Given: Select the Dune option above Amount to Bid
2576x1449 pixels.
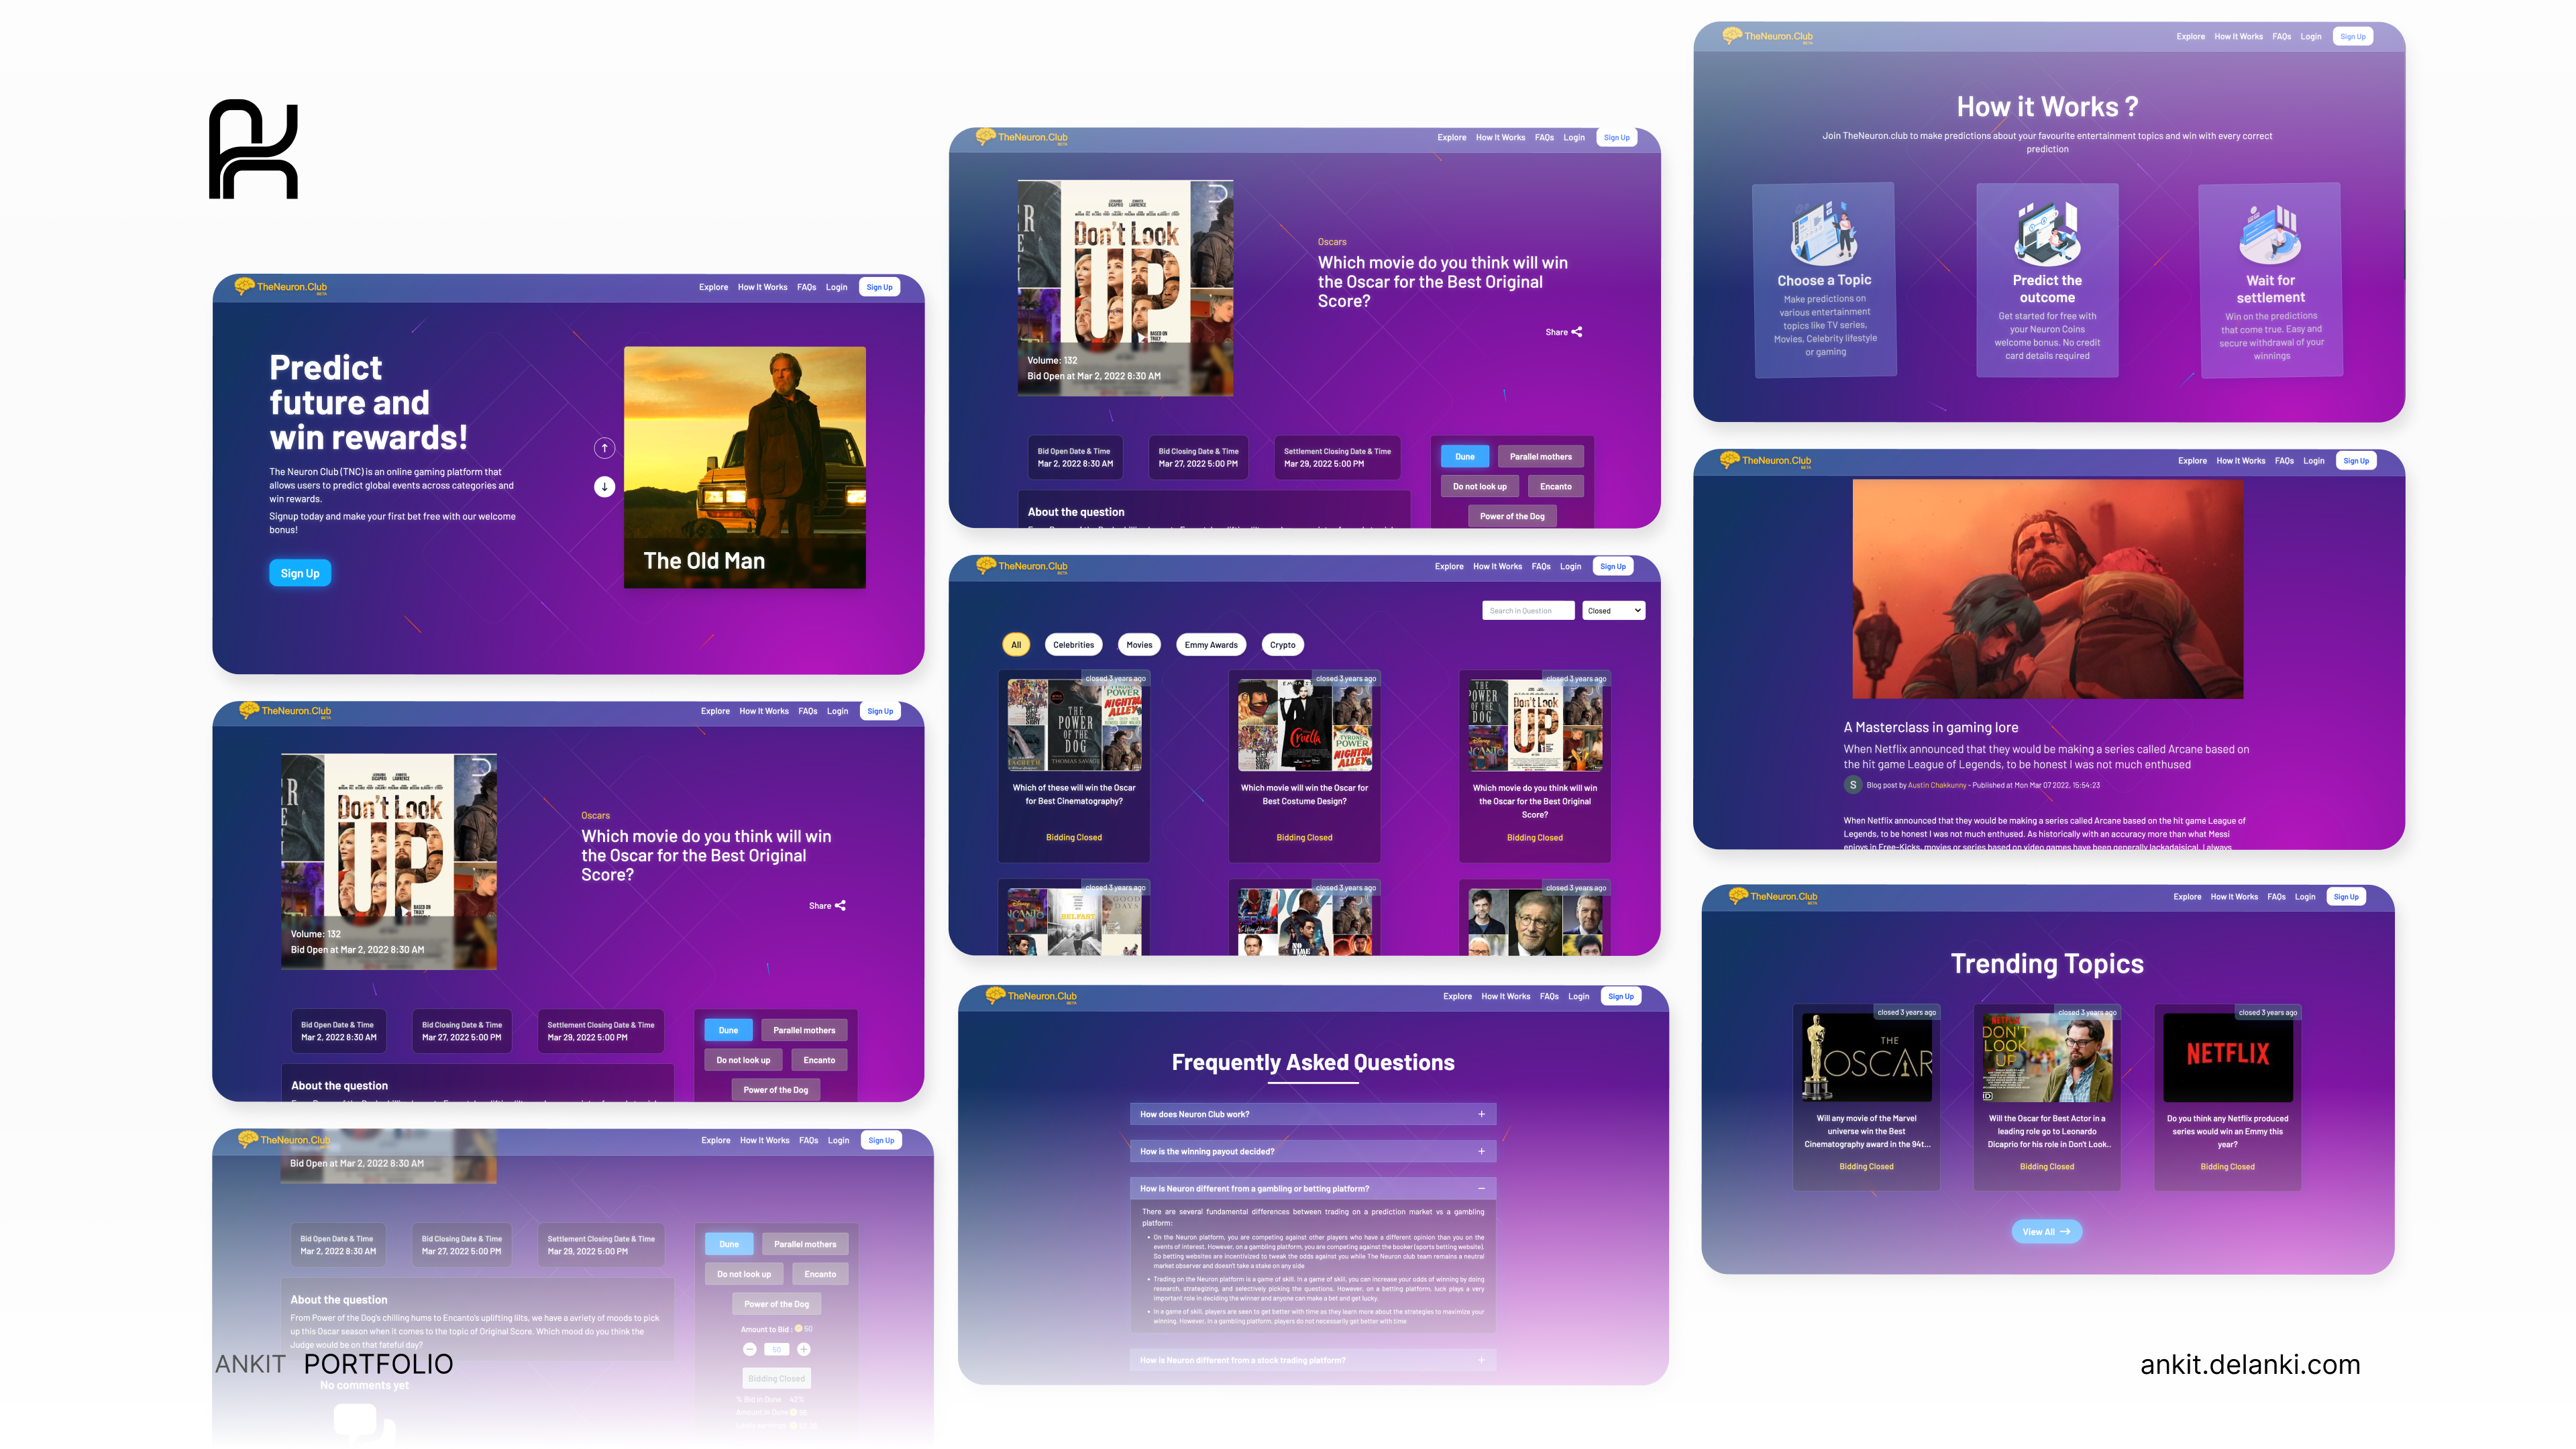Looking at the screenshot, I should click(729, 1244).
